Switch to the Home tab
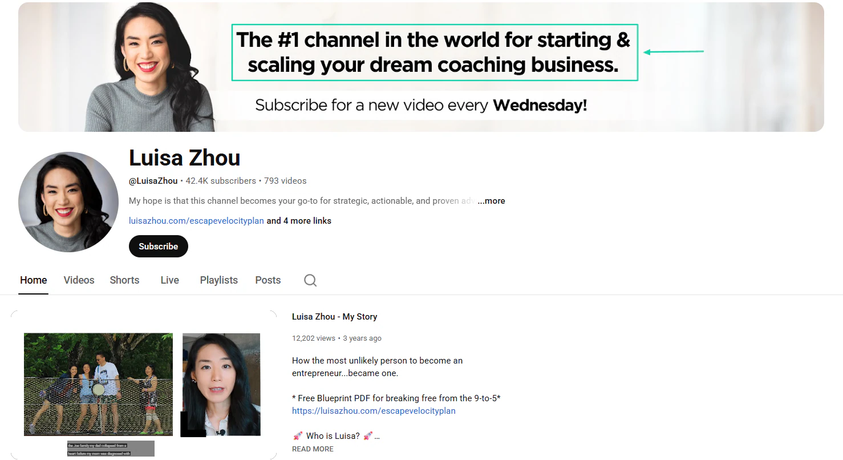The image size is (843, 460). (34, 280)
